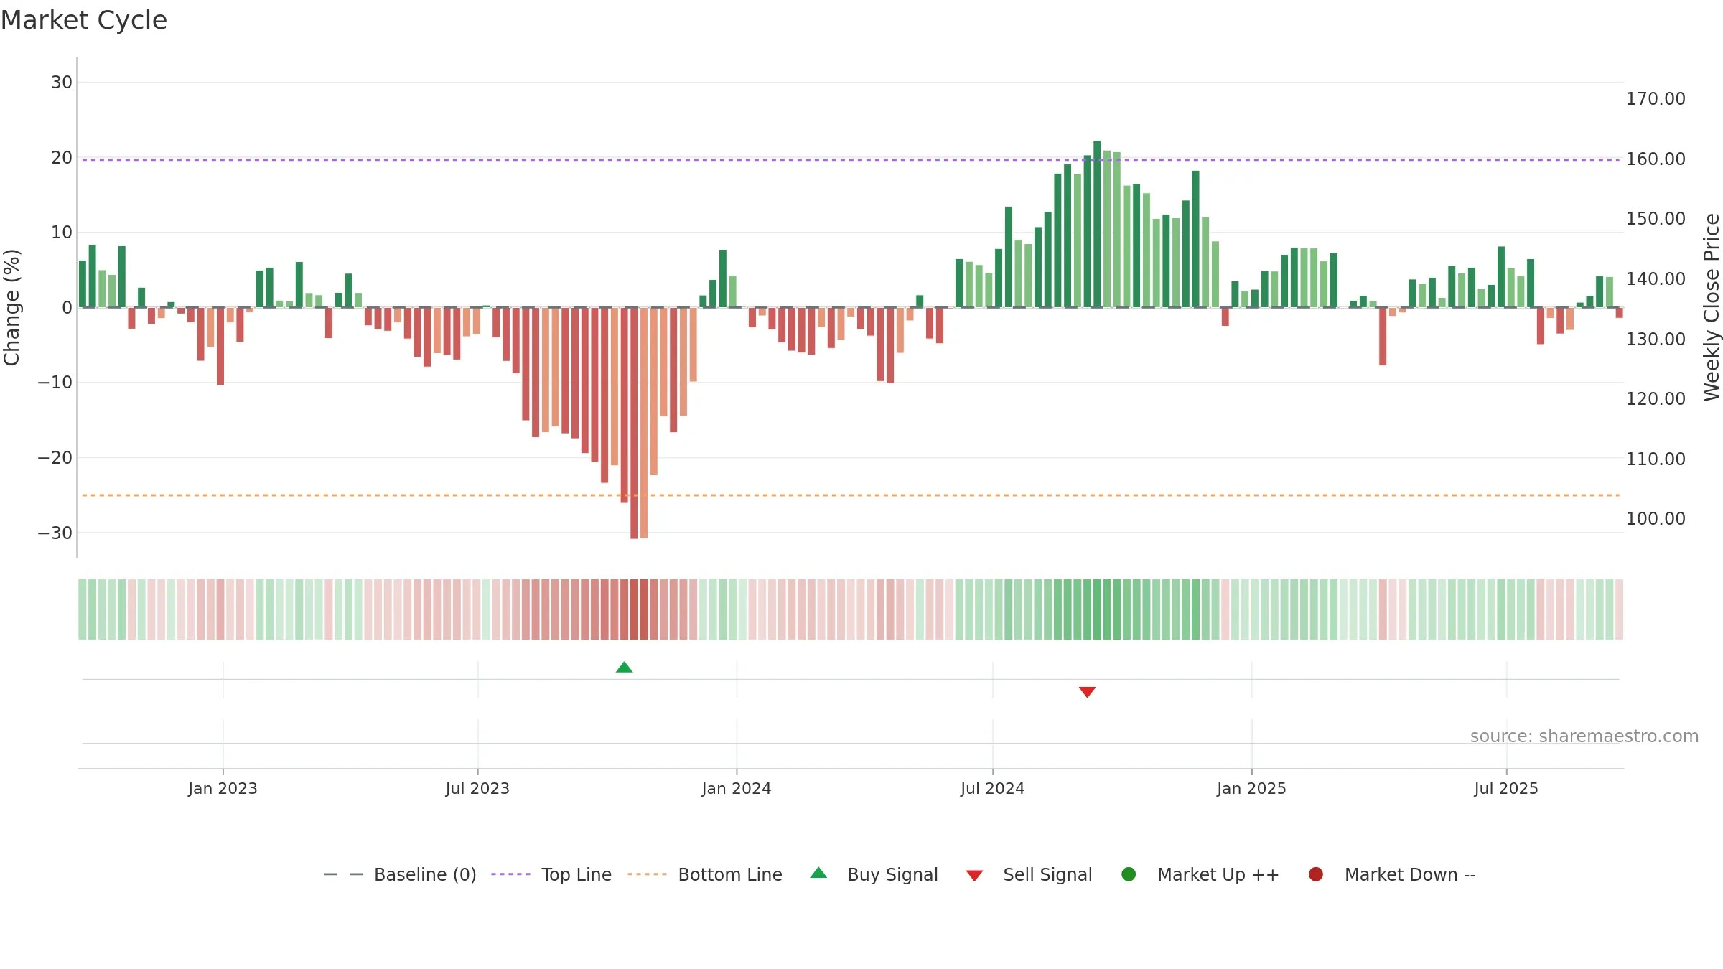Viewport: 1723px width, 969px height.
Task: Click the 150.00 right axis label
Action: tap(1656, 219)
